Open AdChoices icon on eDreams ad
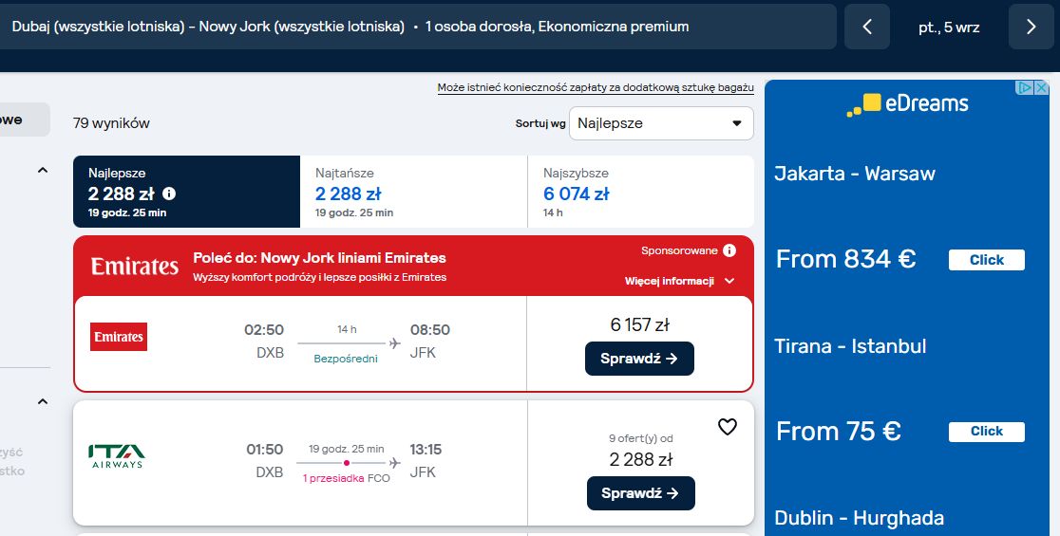 pyautogui.click(x=1026, y=87)
